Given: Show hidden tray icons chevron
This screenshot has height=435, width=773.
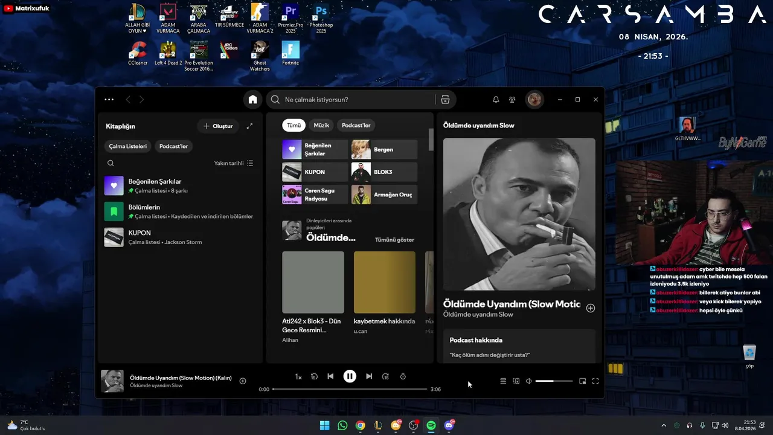Looking at the screenshot, I should pos(664,425).
